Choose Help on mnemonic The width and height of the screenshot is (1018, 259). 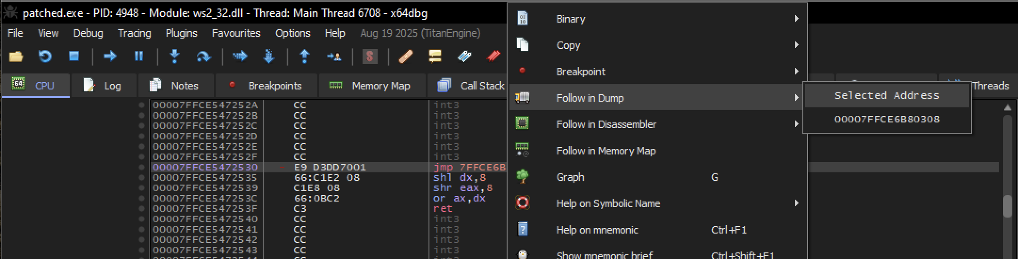657,230
